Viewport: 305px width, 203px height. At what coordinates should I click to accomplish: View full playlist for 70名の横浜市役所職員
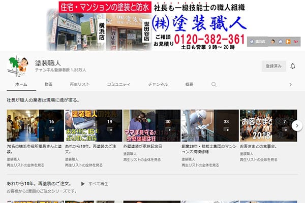click(25, 165)
